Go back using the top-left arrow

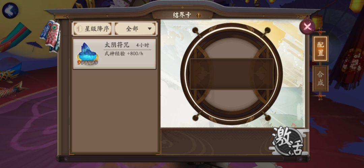[10, 11]
